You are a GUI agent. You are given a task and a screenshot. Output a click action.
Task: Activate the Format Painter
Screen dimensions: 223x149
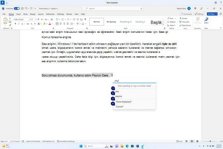click(10, 25)
